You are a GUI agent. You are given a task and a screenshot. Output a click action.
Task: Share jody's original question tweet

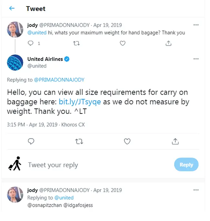pyautogui.click(x=168, y=43)
